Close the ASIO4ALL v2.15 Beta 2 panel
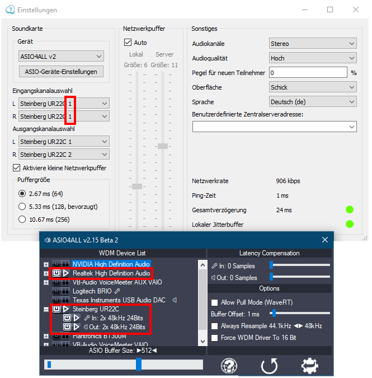Image resolution: width=372 pixels, height=378 pixels. [x=325, y=240]
